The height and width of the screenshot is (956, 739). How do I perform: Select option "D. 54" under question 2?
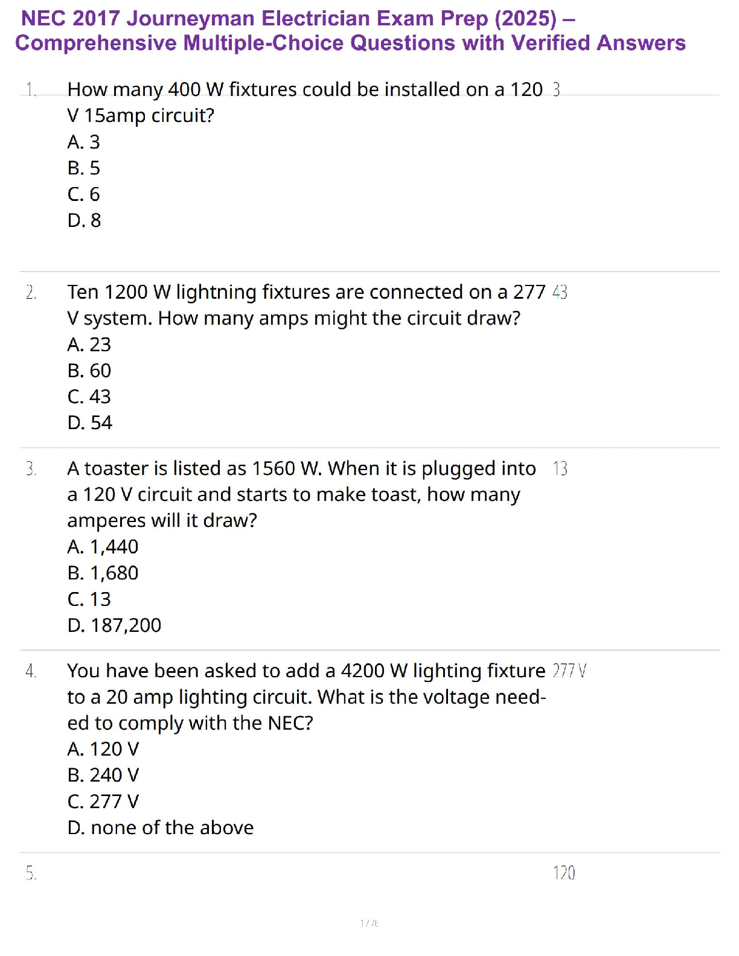pyautogui.click(x=89, y=422)
